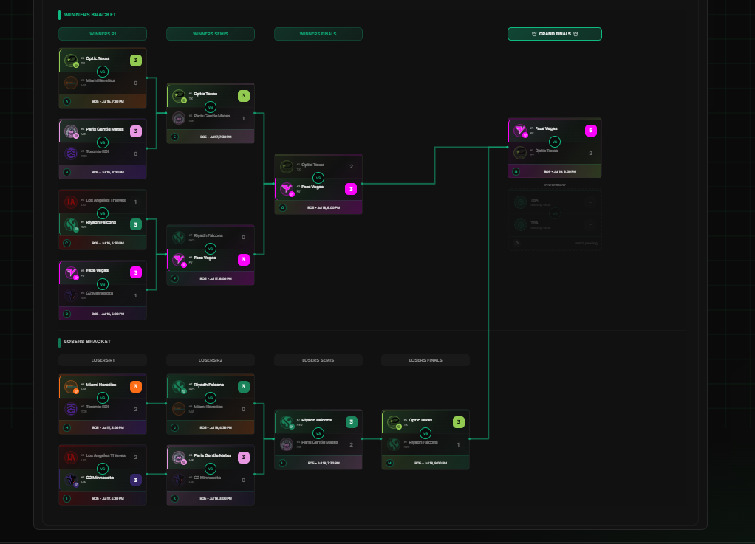
Task: Click the 'match pending' label in the reset match
Action: click(586, 244)
